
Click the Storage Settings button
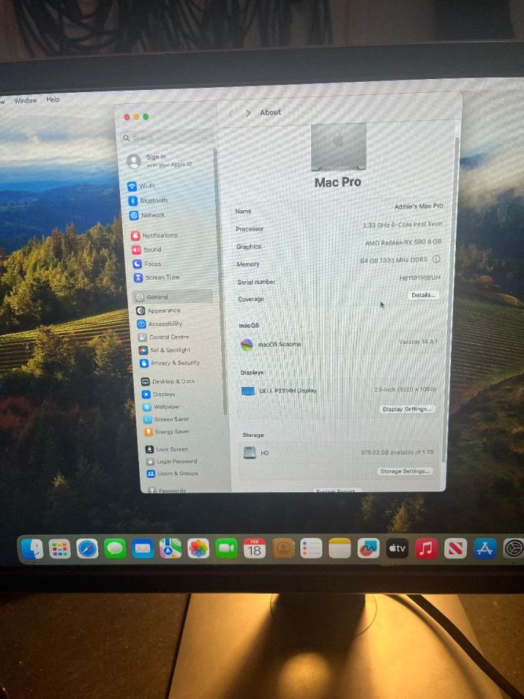405,472
